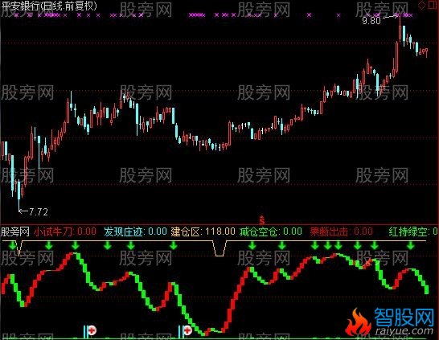Screen dimensions: 439x340
Task: Click the red $ marker above indicator panel
Action: (262, 220)
